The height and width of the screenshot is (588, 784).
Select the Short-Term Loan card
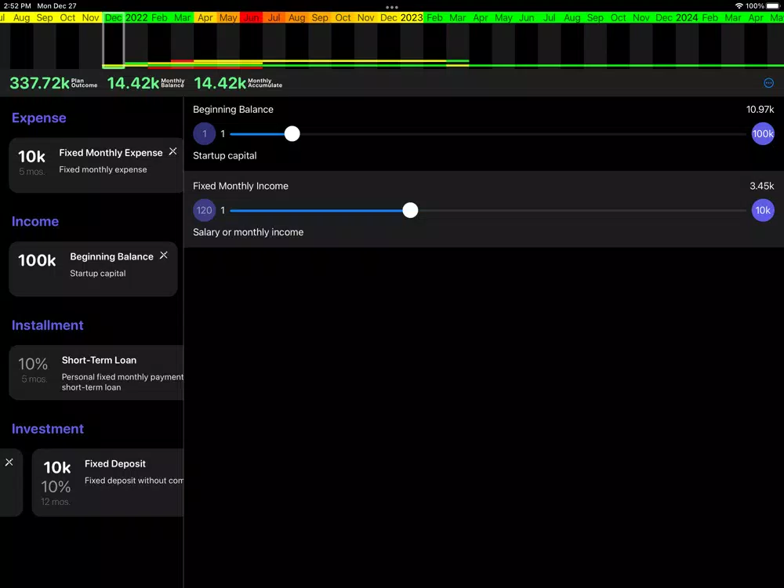[96, 372]
